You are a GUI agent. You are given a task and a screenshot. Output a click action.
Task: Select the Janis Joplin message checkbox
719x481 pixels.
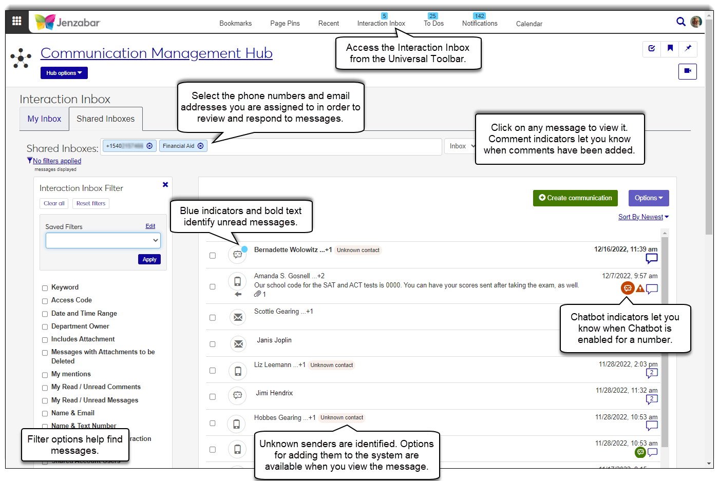pyautogui.click(x=213, y=344)
